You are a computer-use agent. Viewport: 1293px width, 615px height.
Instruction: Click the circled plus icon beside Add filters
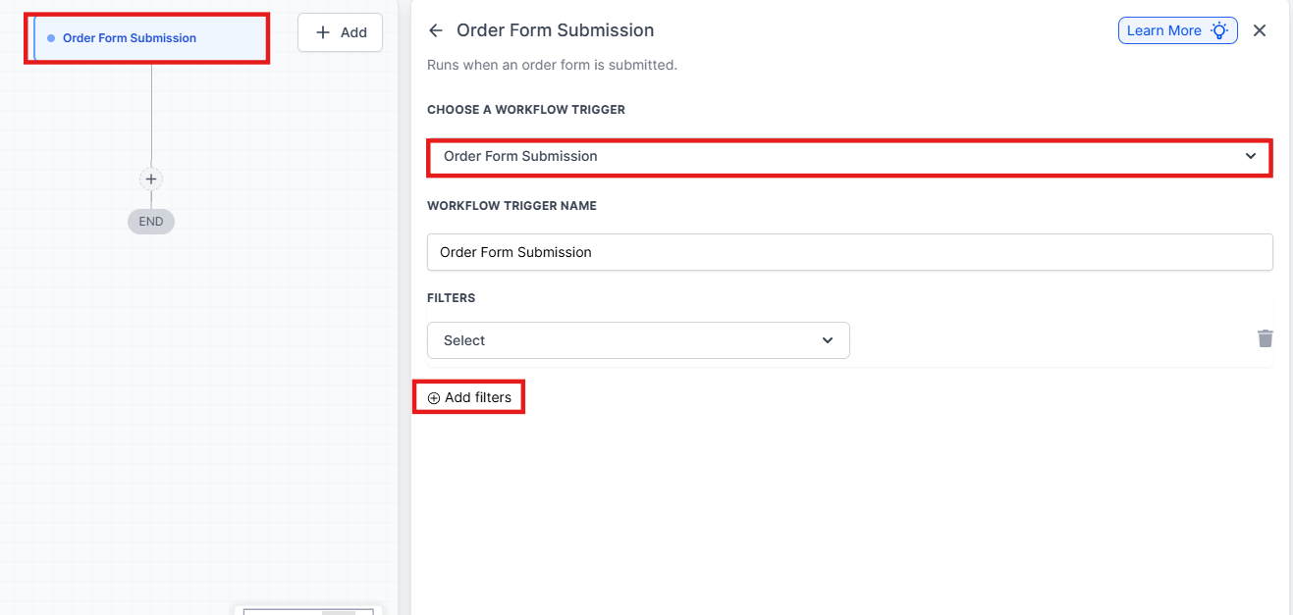click(434, 398)
